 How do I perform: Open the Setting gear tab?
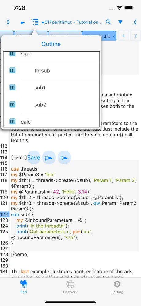click(117, 287)
